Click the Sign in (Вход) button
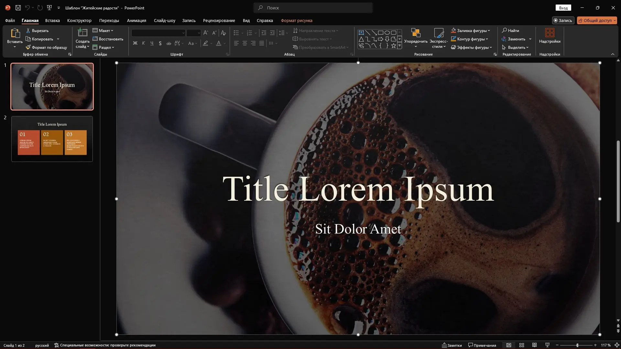621x349 pixels. pyautogui.click(x=563, y=8)
